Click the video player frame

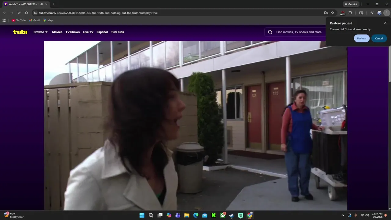[x=195, y=126]
